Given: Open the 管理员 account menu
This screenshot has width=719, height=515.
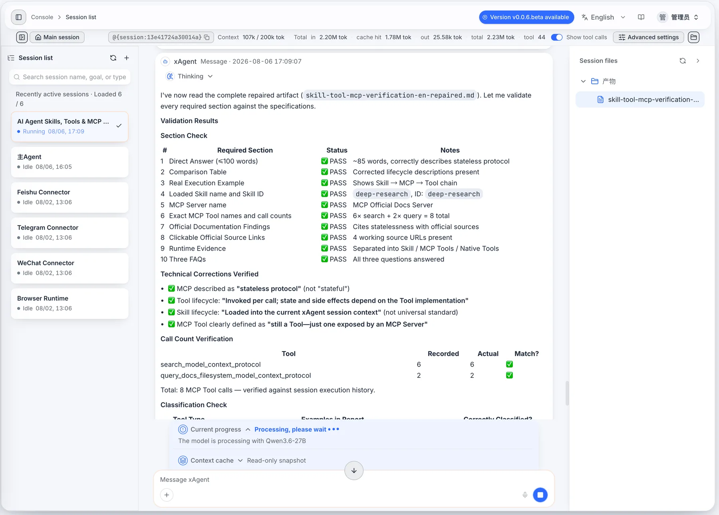Looking at the screenshot, I should 678,17.
